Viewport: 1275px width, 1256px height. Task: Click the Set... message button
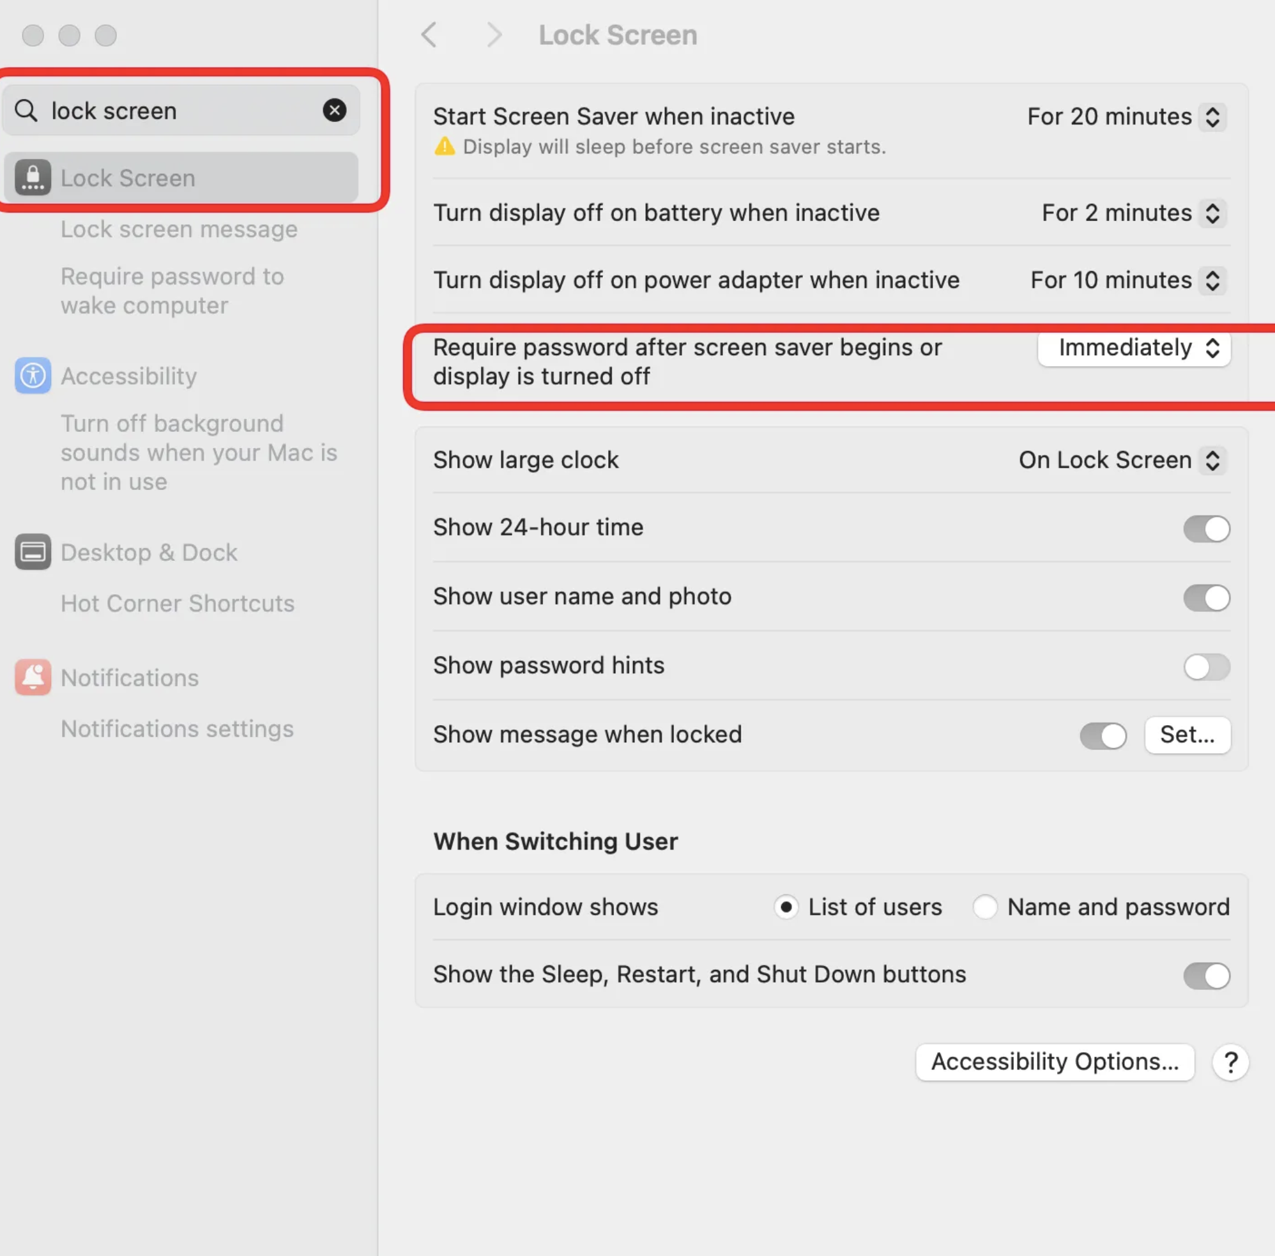1187,734
